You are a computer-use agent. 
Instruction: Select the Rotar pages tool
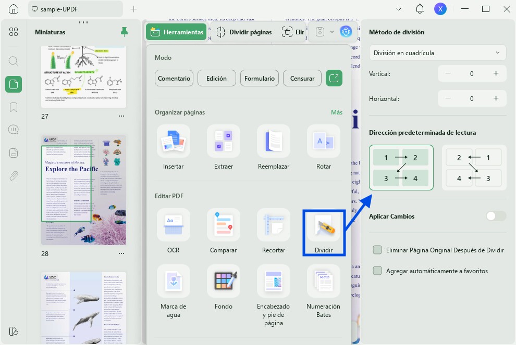tap(324, 141)
